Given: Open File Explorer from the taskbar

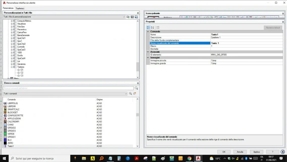Looking at the screenshot, I should 84,158.
